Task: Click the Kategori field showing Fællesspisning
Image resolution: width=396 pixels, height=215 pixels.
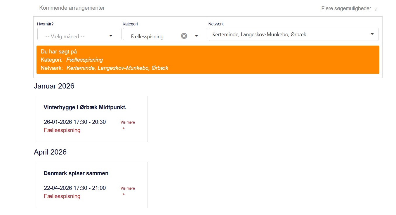Action: tap(147, 37)
